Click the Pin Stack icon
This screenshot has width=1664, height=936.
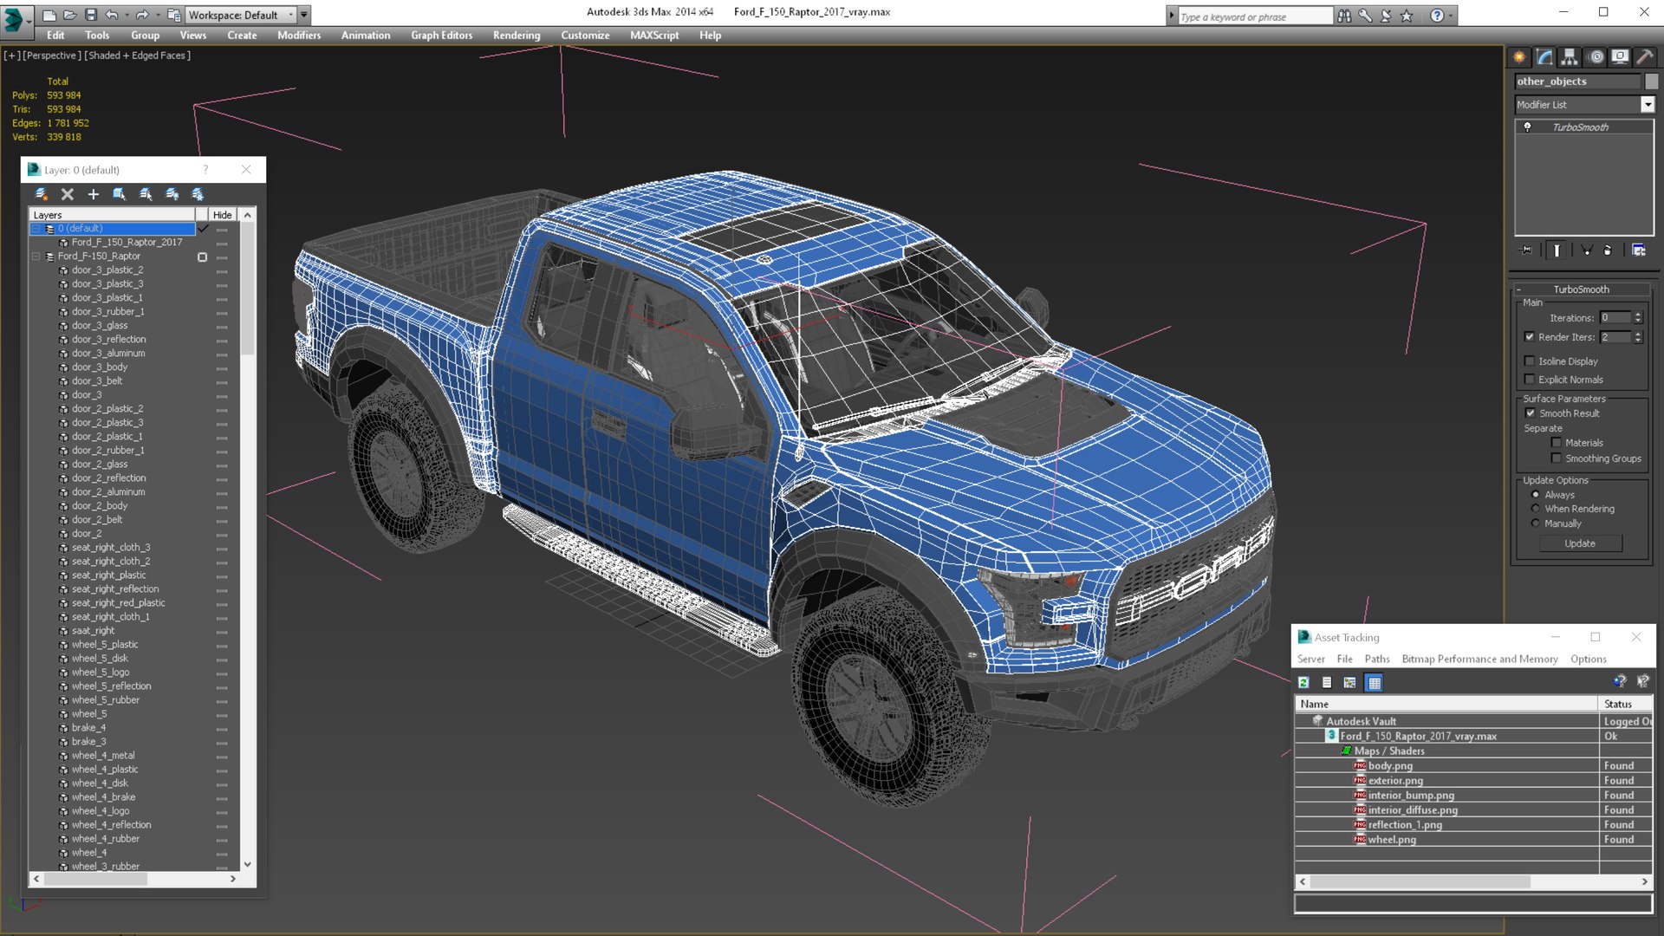coord(1526,250)
